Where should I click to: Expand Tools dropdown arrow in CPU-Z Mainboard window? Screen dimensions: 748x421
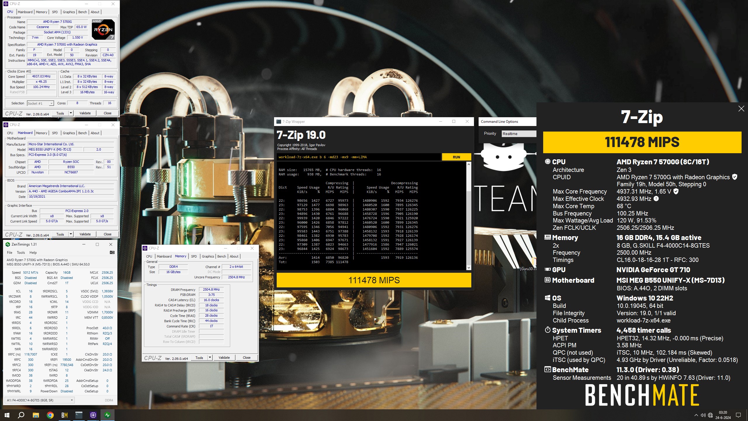coord(70,234)
